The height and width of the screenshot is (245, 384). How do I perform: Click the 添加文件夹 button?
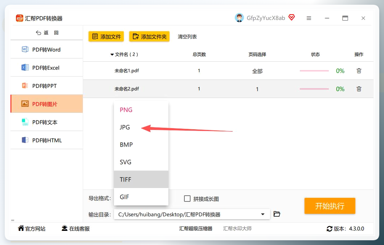click(150, 37)
